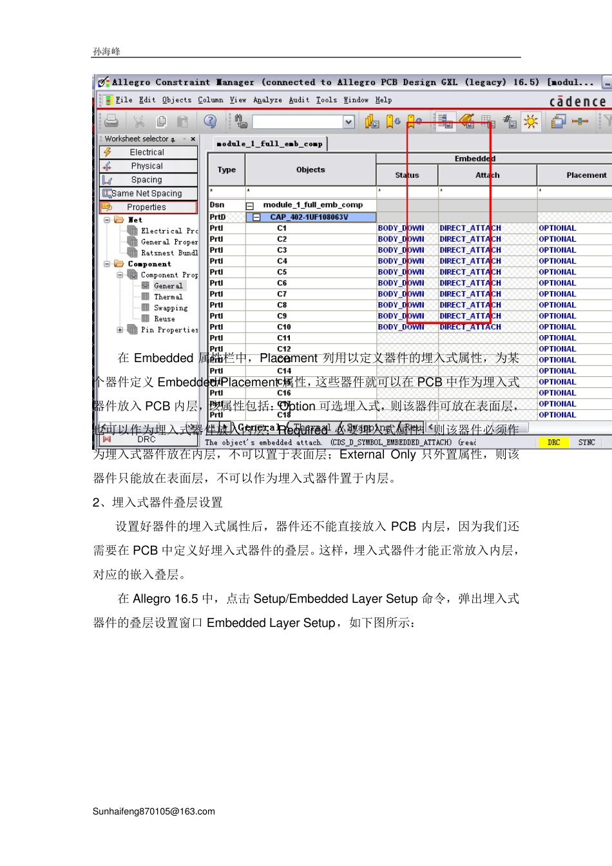The image size is (612, 866).
Task: Click BODY_DOWN cell in row C1
Action: click(x=407, y=228)
